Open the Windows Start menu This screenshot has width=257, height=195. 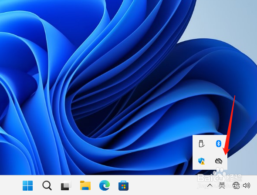pos(27,185)
